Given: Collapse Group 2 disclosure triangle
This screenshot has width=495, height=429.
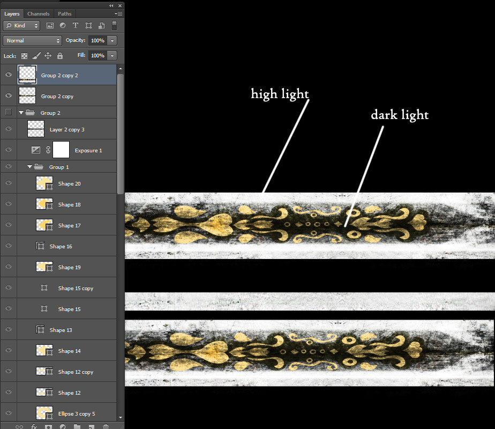Looking at the screenshot, I should point(21,113).
